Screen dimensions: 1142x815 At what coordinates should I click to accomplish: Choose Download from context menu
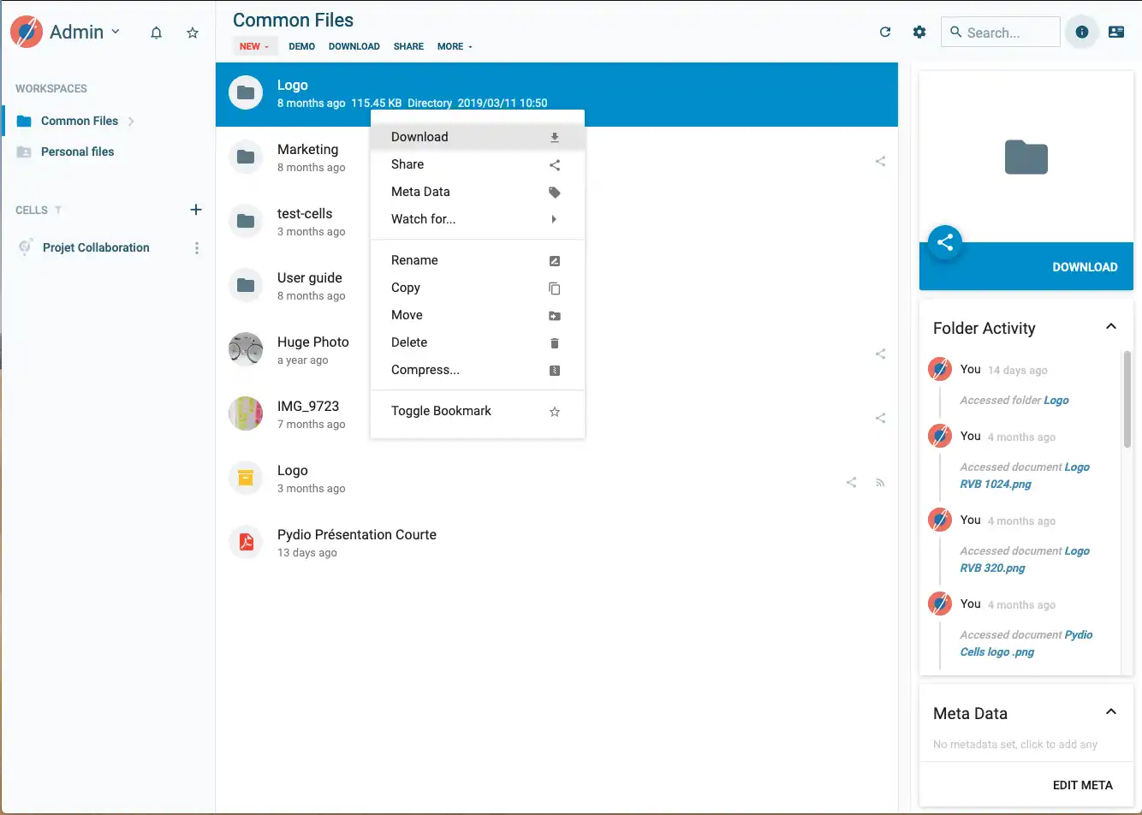tap(478, 137)
